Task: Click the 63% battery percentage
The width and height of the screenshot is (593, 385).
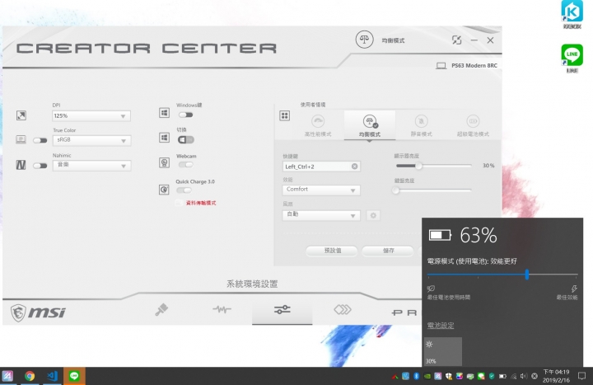Action: click(479, 236)
